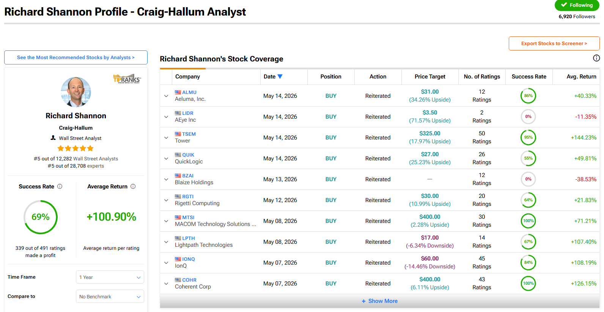Expand the COHR Coherent Corp row
Image resolution: width=604 pixels, height=312 pixels.
point(166,284)
